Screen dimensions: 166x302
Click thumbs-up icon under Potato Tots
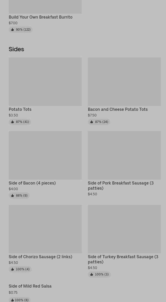pos(12,122)
